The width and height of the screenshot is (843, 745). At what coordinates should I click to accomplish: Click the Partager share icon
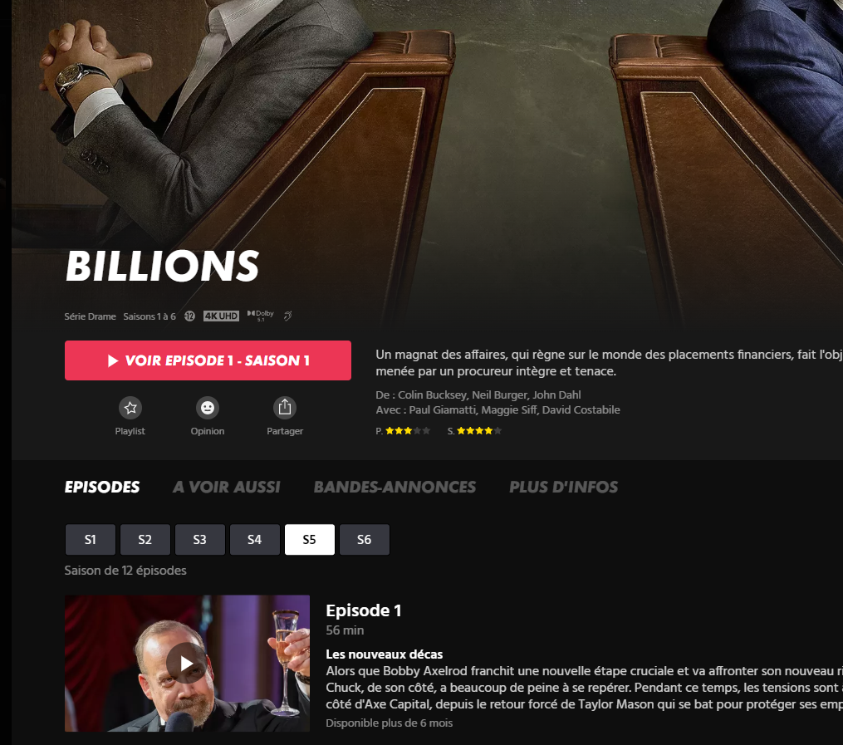coord(285,408)
